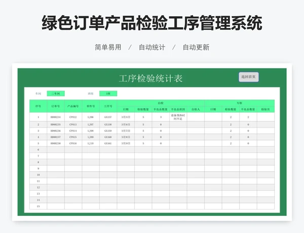Click the 自检 group header

(161, 103)
